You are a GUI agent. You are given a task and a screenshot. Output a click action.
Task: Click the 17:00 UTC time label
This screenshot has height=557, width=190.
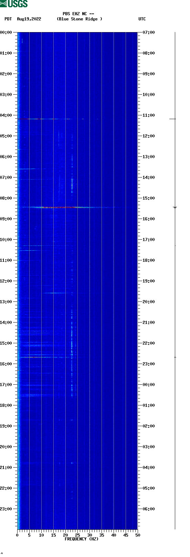coord(149,240)
